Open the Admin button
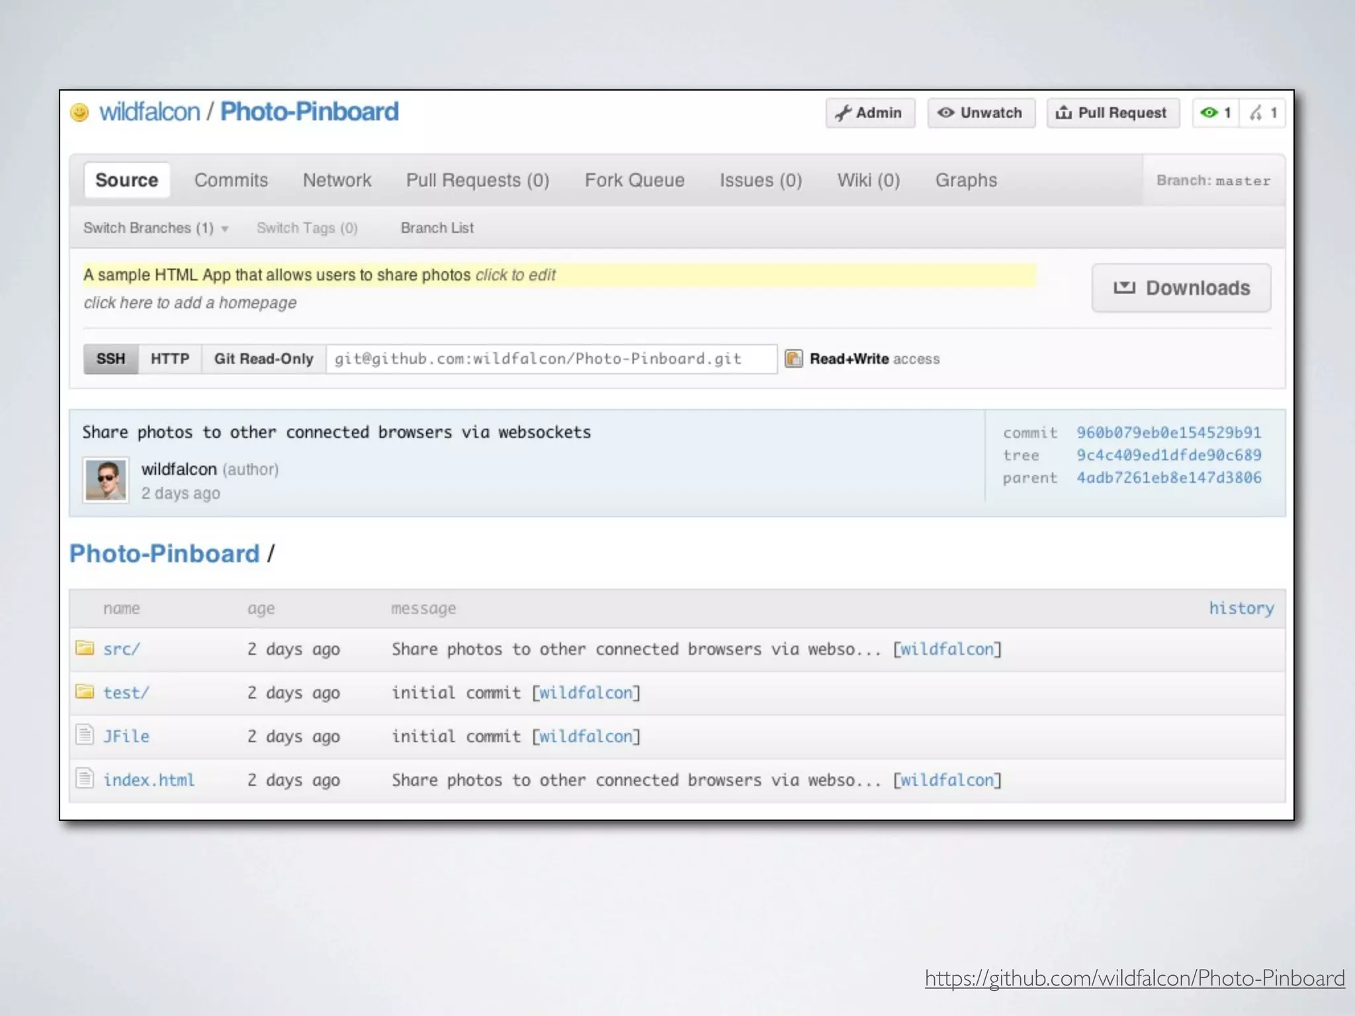This screenshot has height=1016, width=1355. [870, 113]
